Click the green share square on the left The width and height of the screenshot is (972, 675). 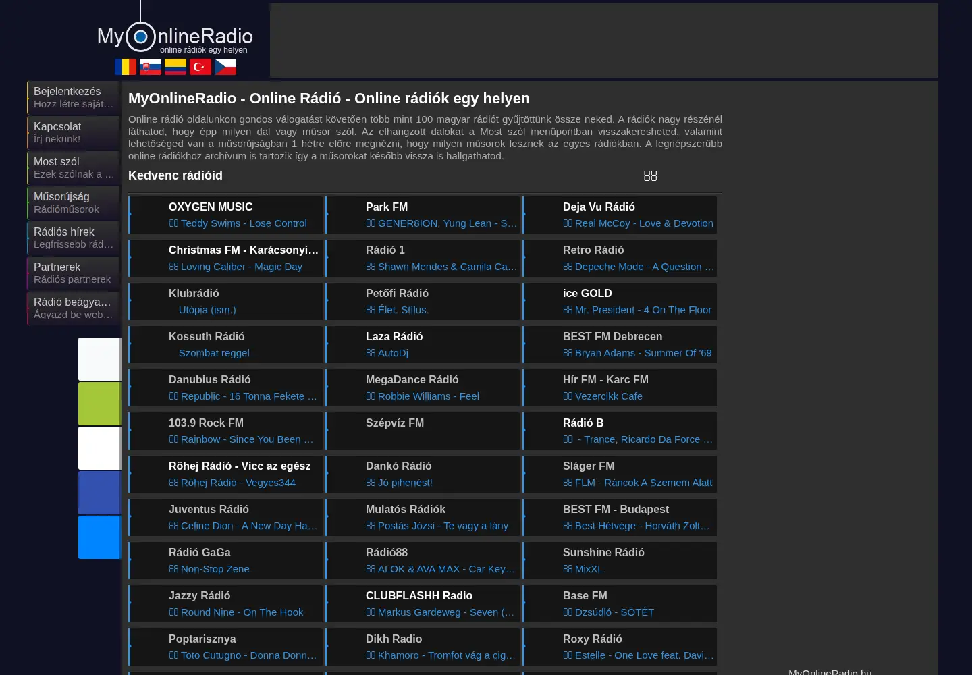click(x=99, y=404)
